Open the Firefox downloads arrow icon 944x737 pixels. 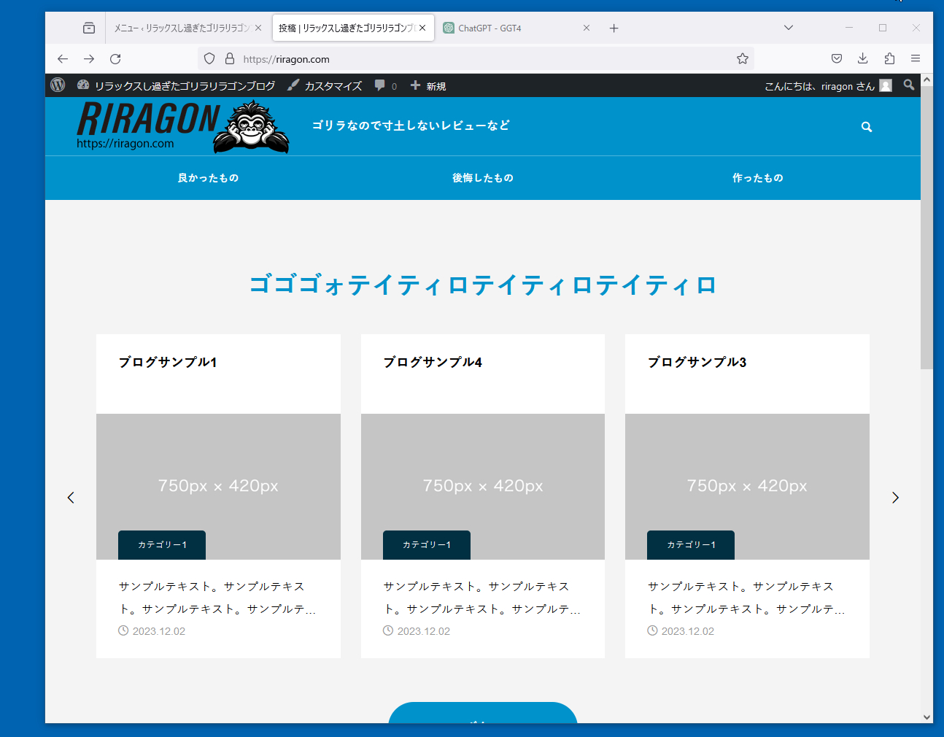click(x=862, y=59)
